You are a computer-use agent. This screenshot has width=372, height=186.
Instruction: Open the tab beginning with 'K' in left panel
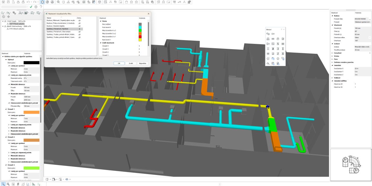[33, 13]
